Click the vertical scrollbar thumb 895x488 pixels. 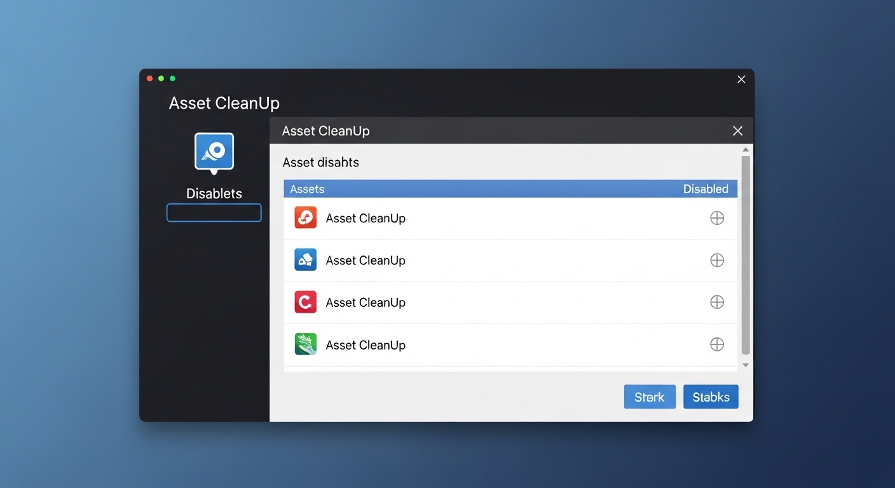pyautogui.click(x=746, y=255)
